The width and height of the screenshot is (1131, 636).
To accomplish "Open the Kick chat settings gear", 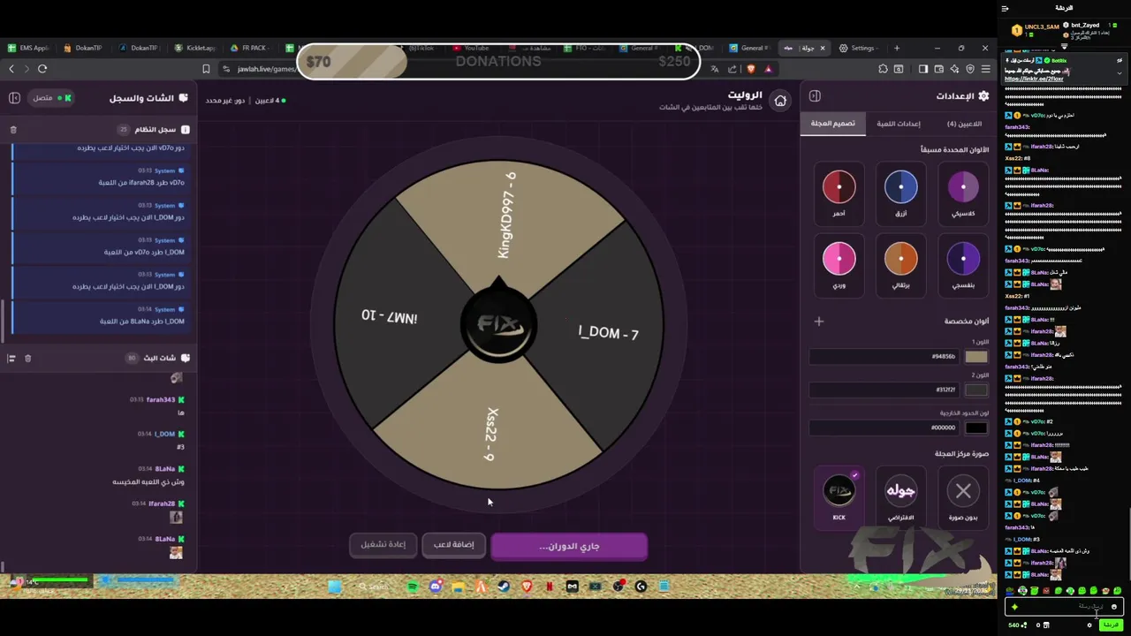I will pyautogui.click(x=1089, y=625).
